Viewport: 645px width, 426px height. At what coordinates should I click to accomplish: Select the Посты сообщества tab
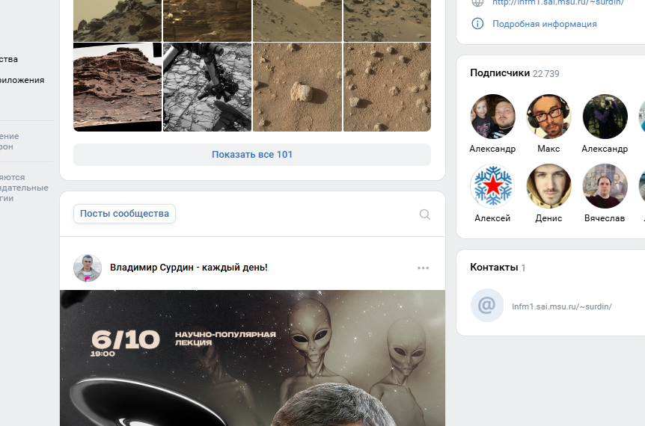(x=124, y=214)
